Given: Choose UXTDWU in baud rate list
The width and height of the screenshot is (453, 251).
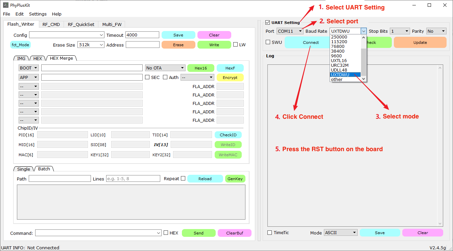Looking at the screenshot, I should (x=345, y=75).
